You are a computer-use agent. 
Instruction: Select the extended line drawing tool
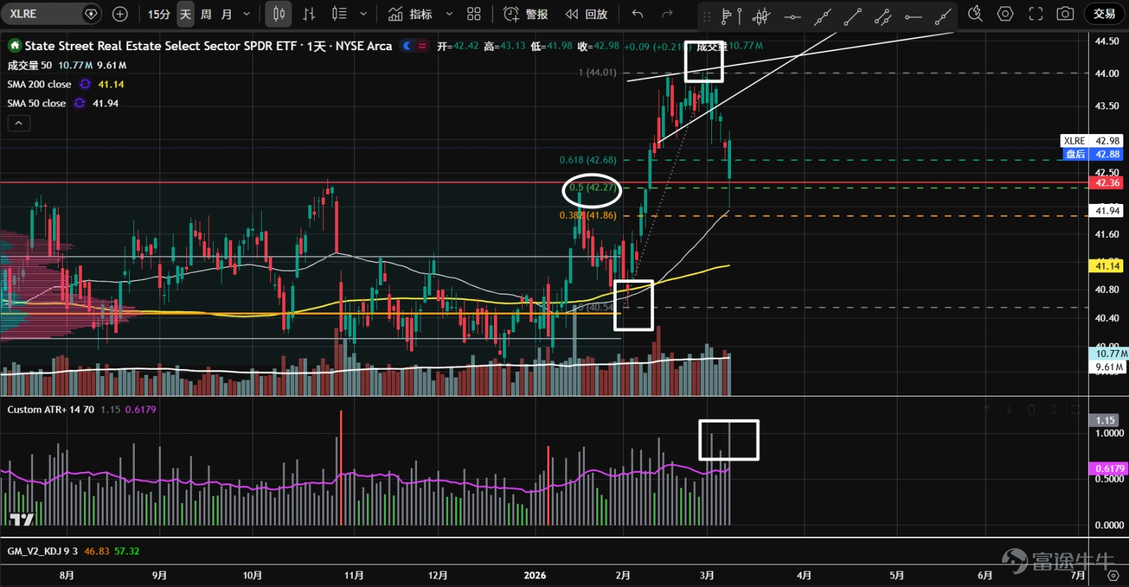(823, 16)
